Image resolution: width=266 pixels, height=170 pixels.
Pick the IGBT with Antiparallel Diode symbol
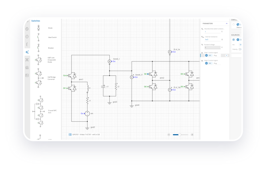tap(38, 60)
